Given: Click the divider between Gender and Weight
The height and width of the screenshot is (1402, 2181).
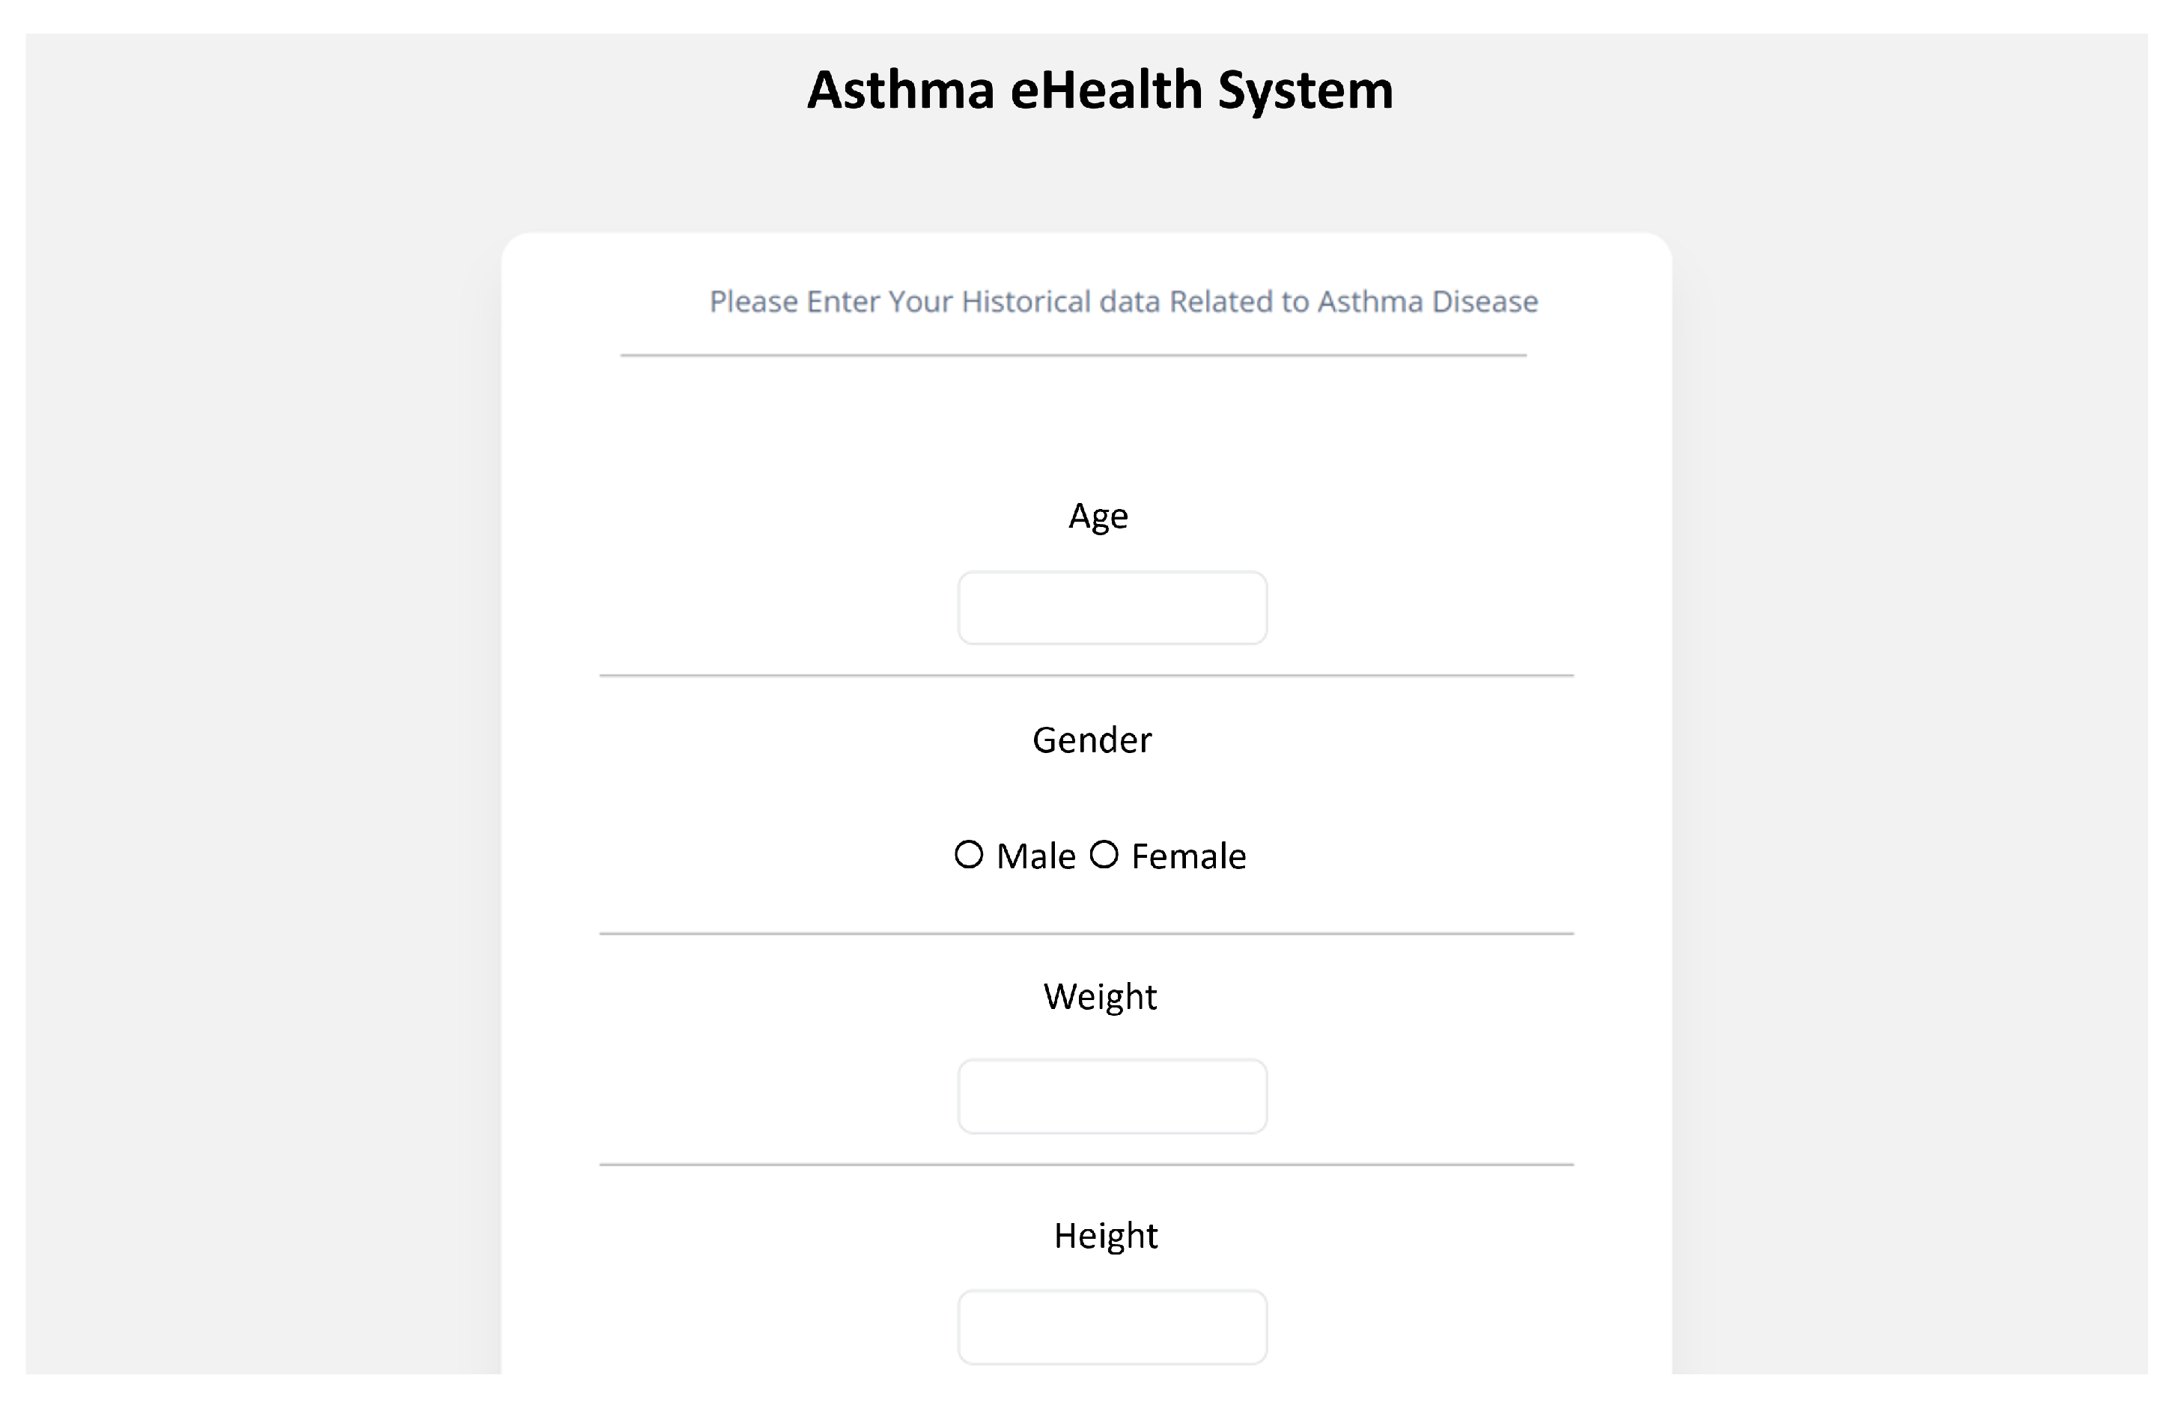Looking at the screenshot, I should pos(1086,933).
